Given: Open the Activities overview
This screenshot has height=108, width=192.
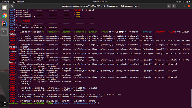Looking at the screenshot, I should pos(5,2).
